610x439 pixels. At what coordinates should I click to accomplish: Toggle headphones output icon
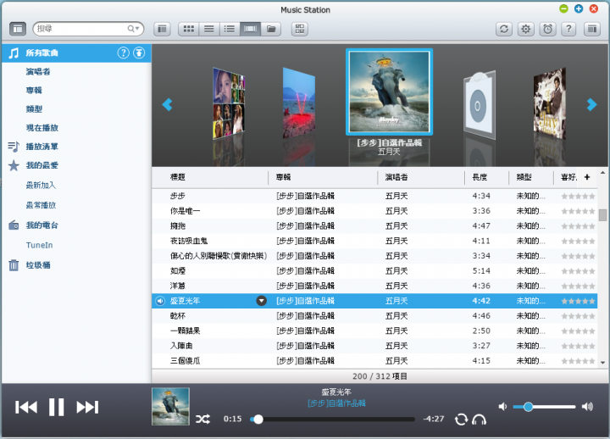[x=479, y=420]
